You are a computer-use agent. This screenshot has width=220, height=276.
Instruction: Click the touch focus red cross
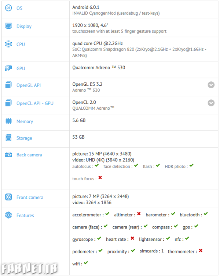[x=100, y=178]
